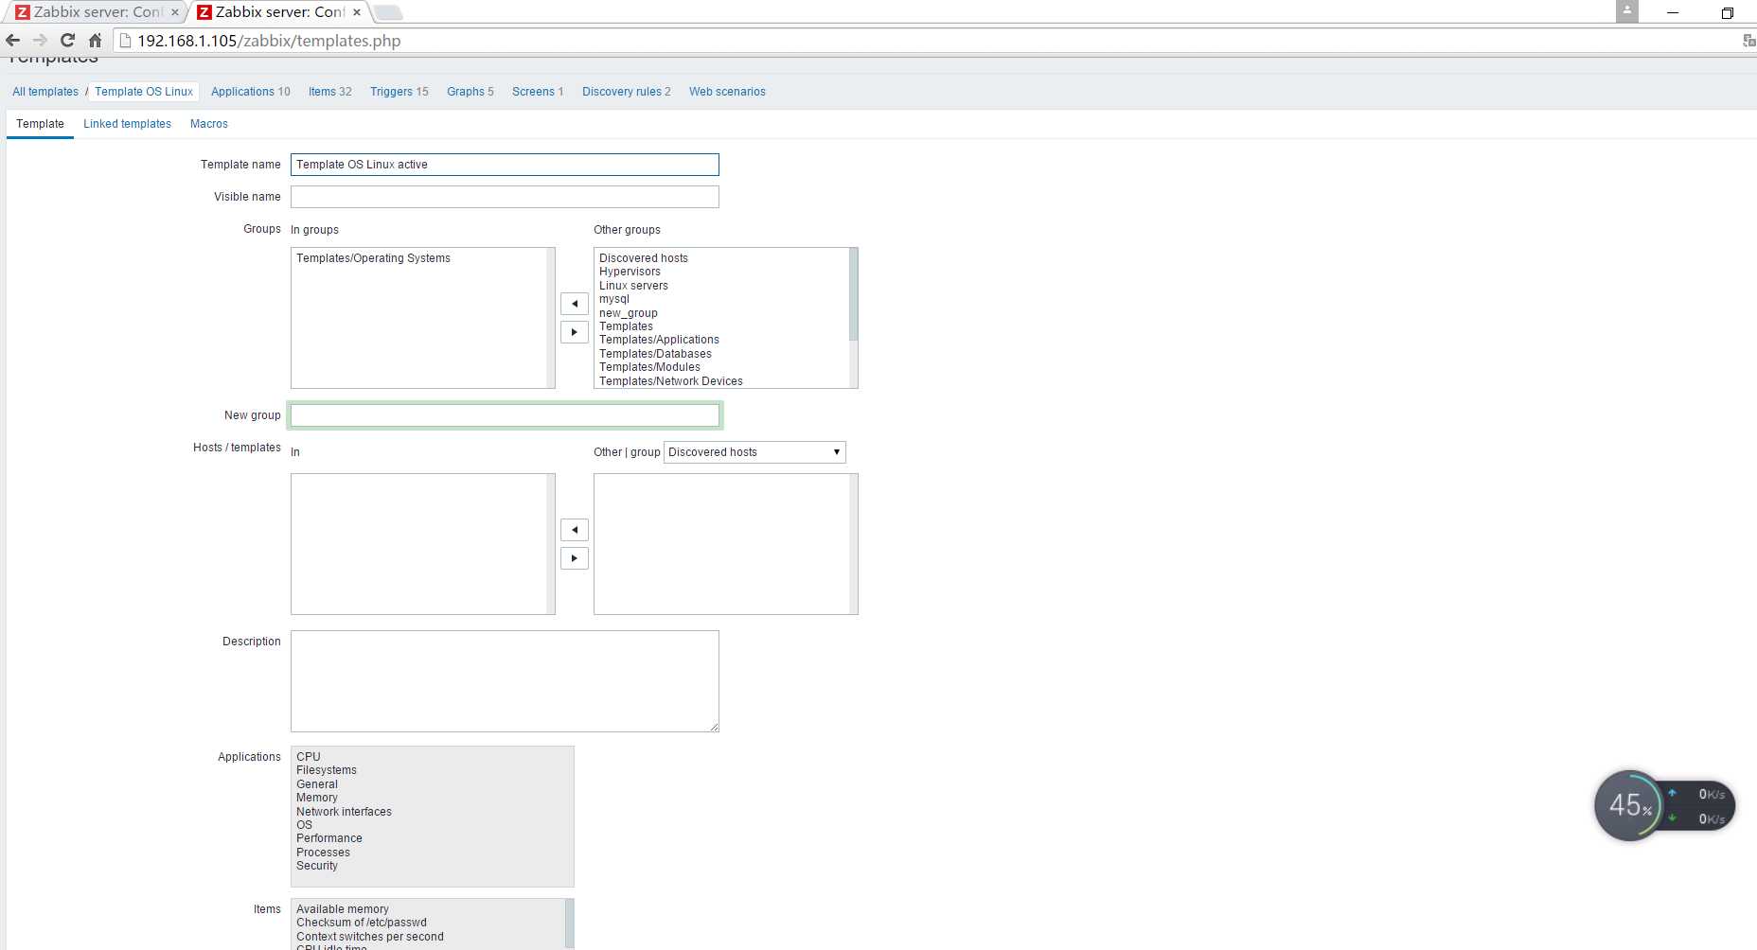Image resolution: width=1757 pixels, height=950 pixels.
Task: Select Templates/Operating Systems in In groups
Action: (373, 258)
